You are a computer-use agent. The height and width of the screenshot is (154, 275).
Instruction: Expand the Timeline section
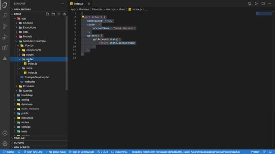pyautogui.click(x=39, y=138)
